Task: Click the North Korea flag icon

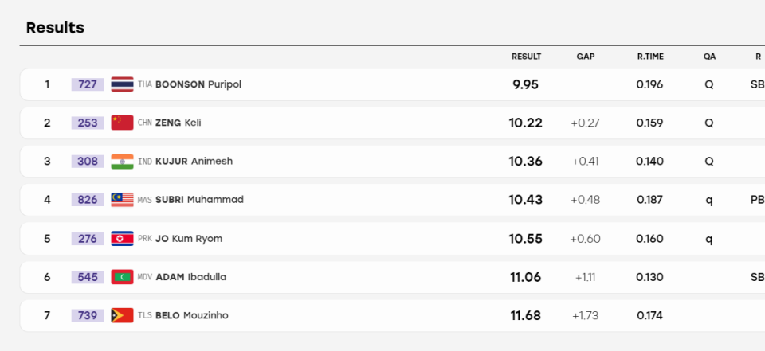Action: click(122, 239)
